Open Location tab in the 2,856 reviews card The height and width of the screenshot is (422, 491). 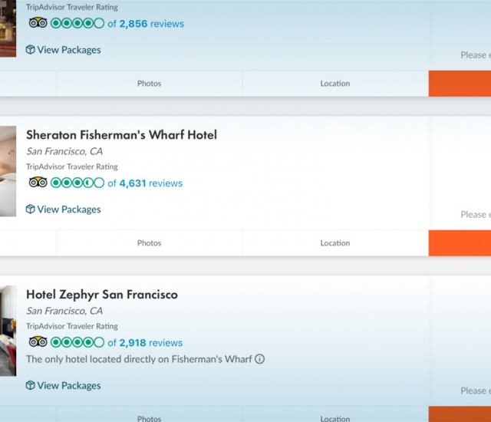(x=335, y=84)
